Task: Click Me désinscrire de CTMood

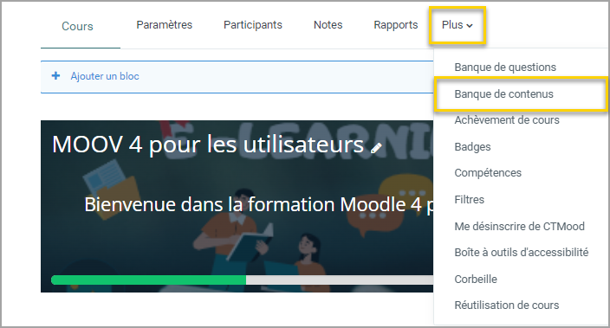Action: [x=519, y=226]
